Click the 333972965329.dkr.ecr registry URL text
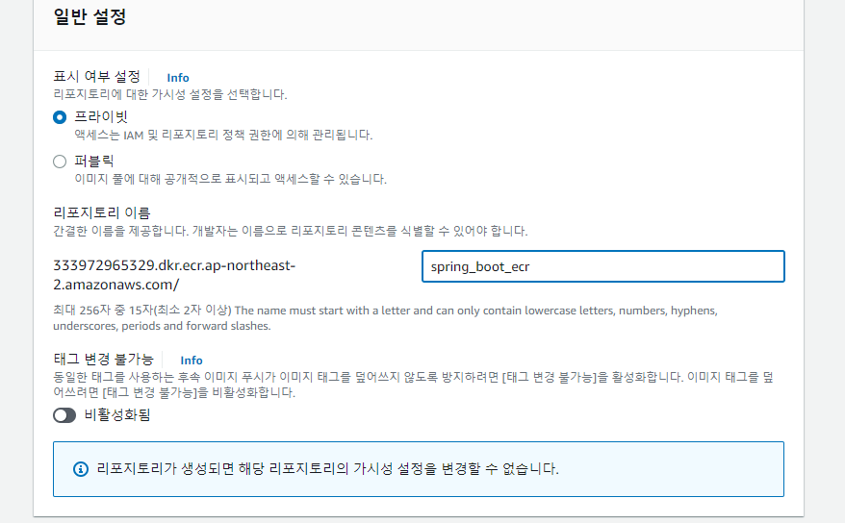 [174, 275]
